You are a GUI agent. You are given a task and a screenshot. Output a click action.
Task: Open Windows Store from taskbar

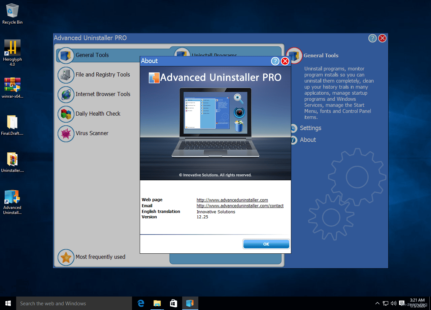[x=174, y=303]
